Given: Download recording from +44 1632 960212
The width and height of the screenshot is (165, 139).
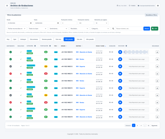Looking at the screenshot, I should [x=157, y=66].
